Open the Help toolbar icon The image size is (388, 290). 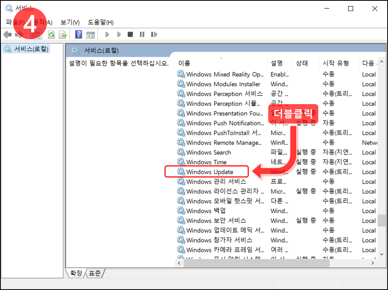click(78, 34)
